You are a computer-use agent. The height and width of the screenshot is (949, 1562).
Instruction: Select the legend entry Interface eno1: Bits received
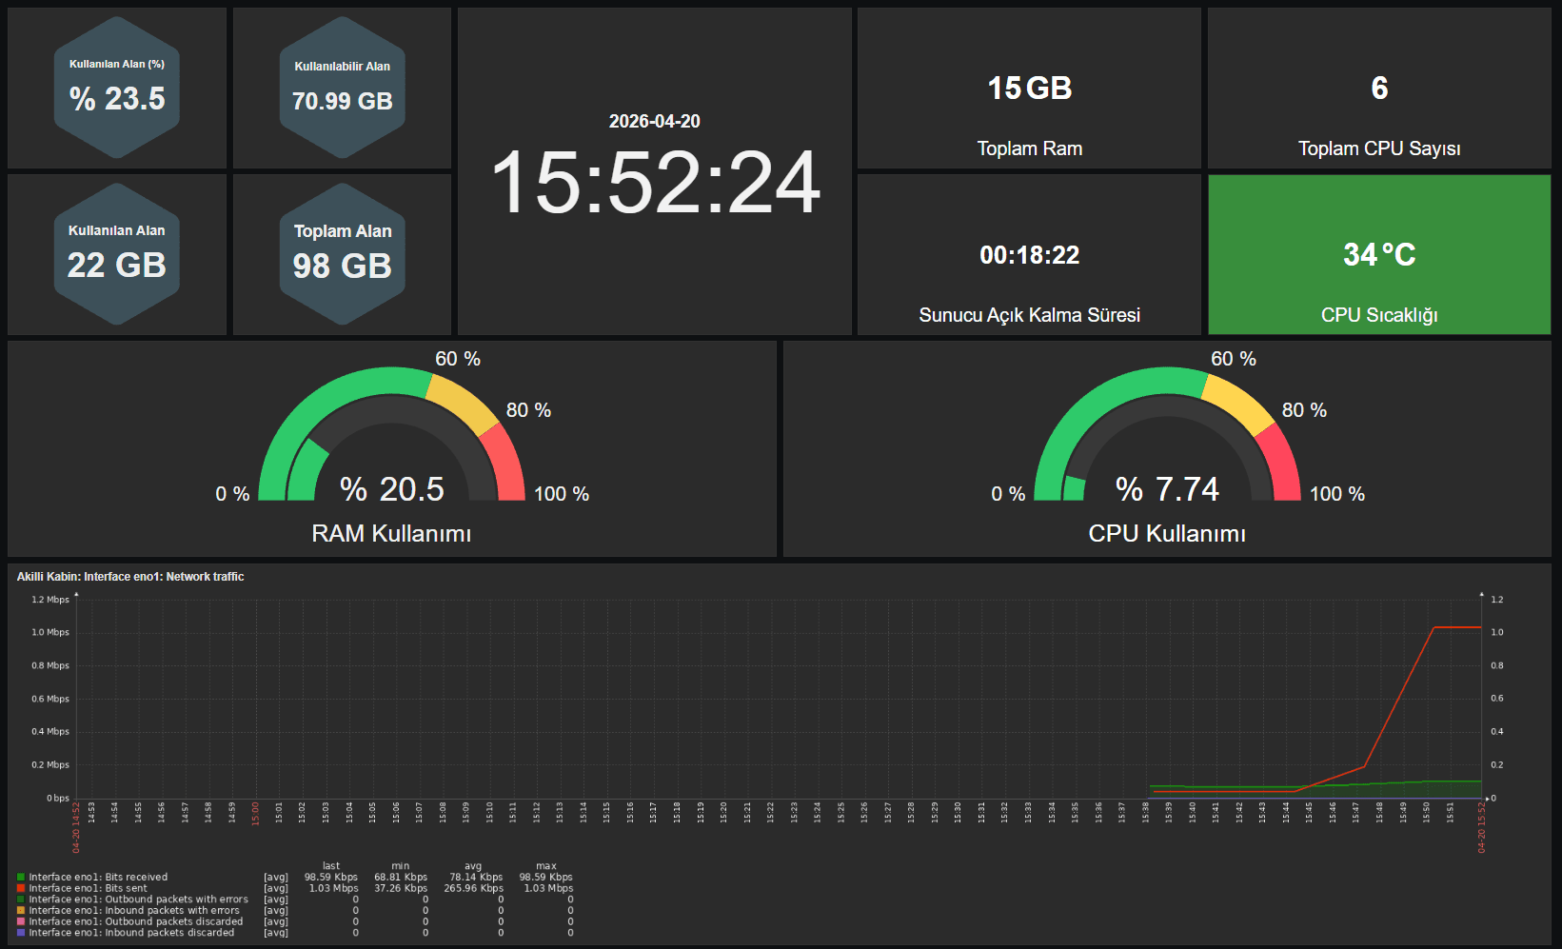98,878
